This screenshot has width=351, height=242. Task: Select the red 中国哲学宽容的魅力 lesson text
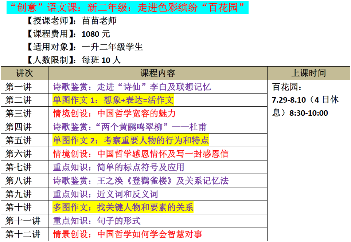pyautogui.click(x=114, y=114)
